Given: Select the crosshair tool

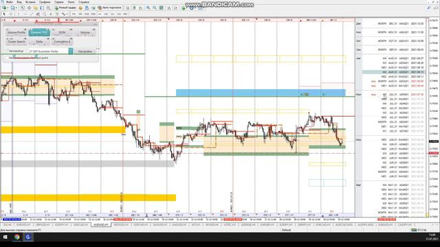Looking at the screenshot, I should (x=11, y=14).
